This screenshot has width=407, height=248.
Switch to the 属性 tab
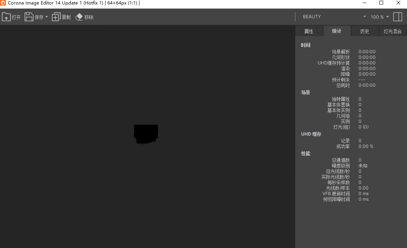pyautogui.click(x=309, y=31)
